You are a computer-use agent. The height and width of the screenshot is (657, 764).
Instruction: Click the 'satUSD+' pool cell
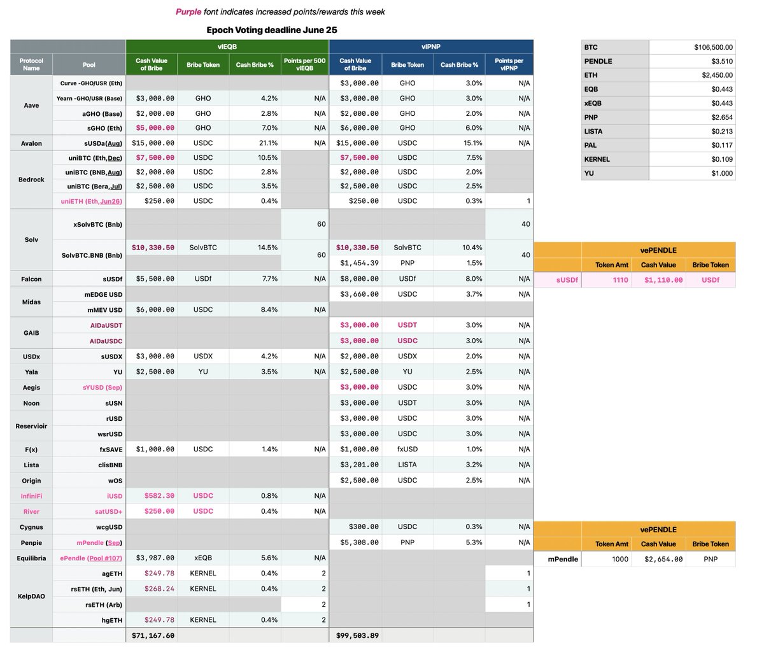coord(89,511)
